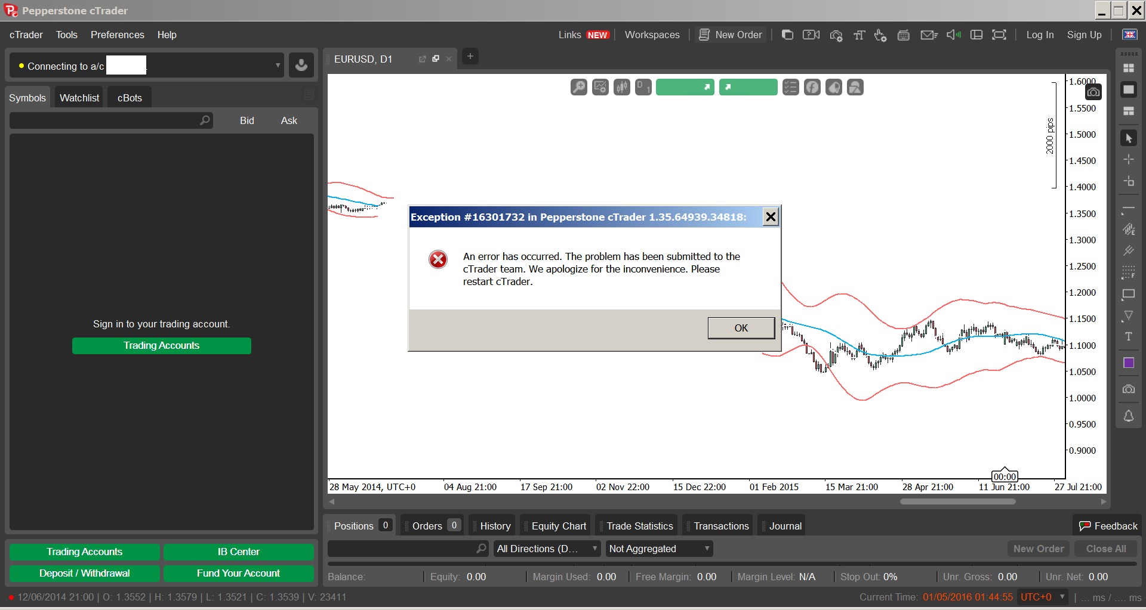This screenshot has height=610, width=1146.
Task: Open the All Directions filter dropdown
Action: click(547, 549)
